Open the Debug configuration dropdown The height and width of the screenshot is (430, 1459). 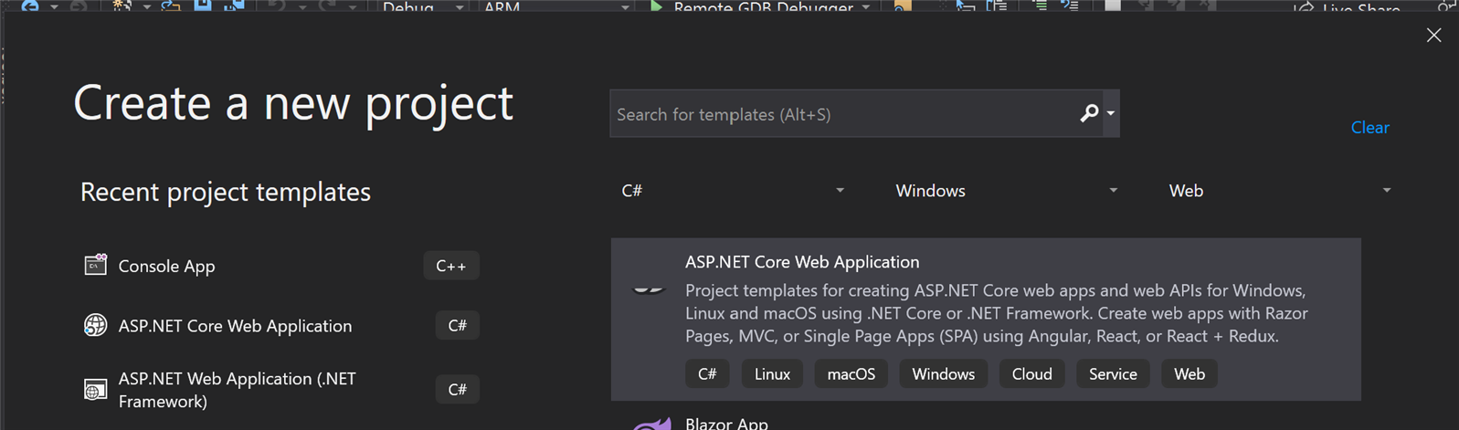point(422,6)
